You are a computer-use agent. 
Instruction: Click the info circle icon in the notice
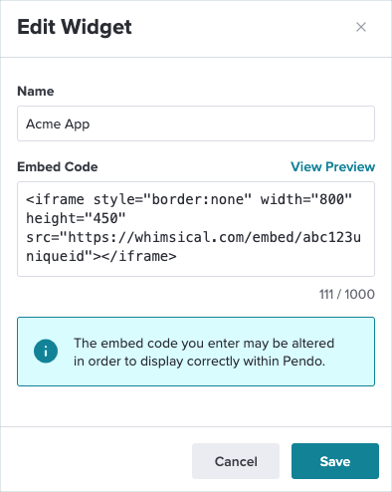click(x=46, y=351)
